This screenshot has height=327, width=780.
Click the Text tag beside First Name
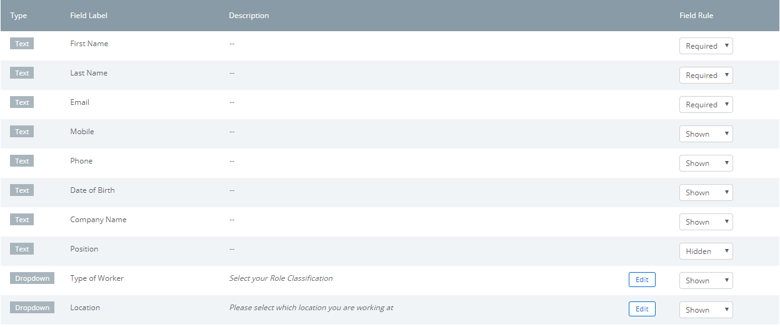22,44
